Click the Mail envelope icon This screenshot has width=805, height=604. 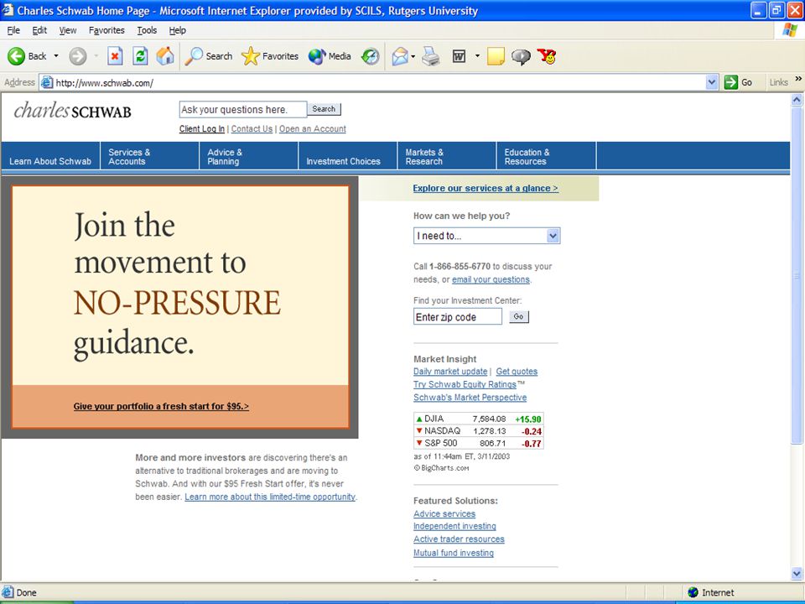pos(400,56)
